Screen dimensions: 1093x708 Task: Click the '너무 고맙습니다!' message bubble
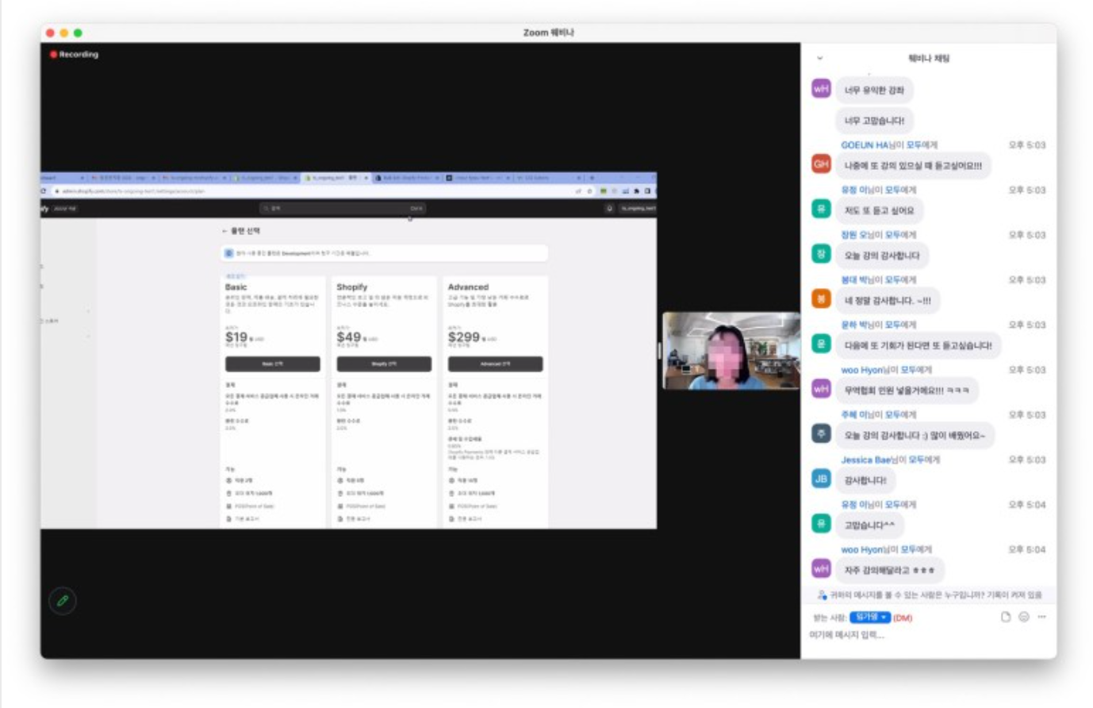click(x=874, y=121)
